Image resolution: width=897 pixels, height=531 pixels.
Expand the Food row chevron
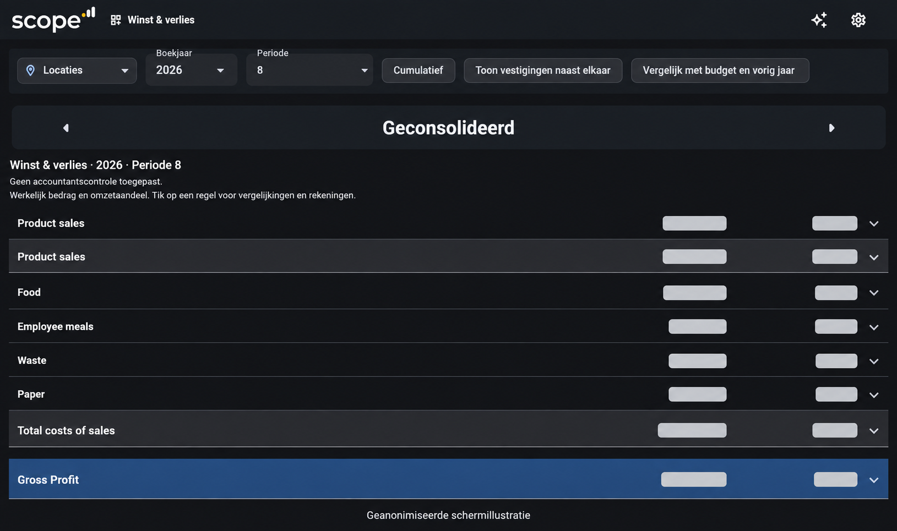click(x=874, y=293)
